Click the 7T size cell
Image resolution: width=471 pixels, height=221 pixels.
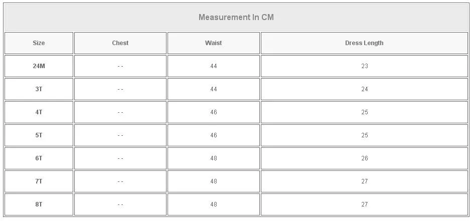coord(39,181)
